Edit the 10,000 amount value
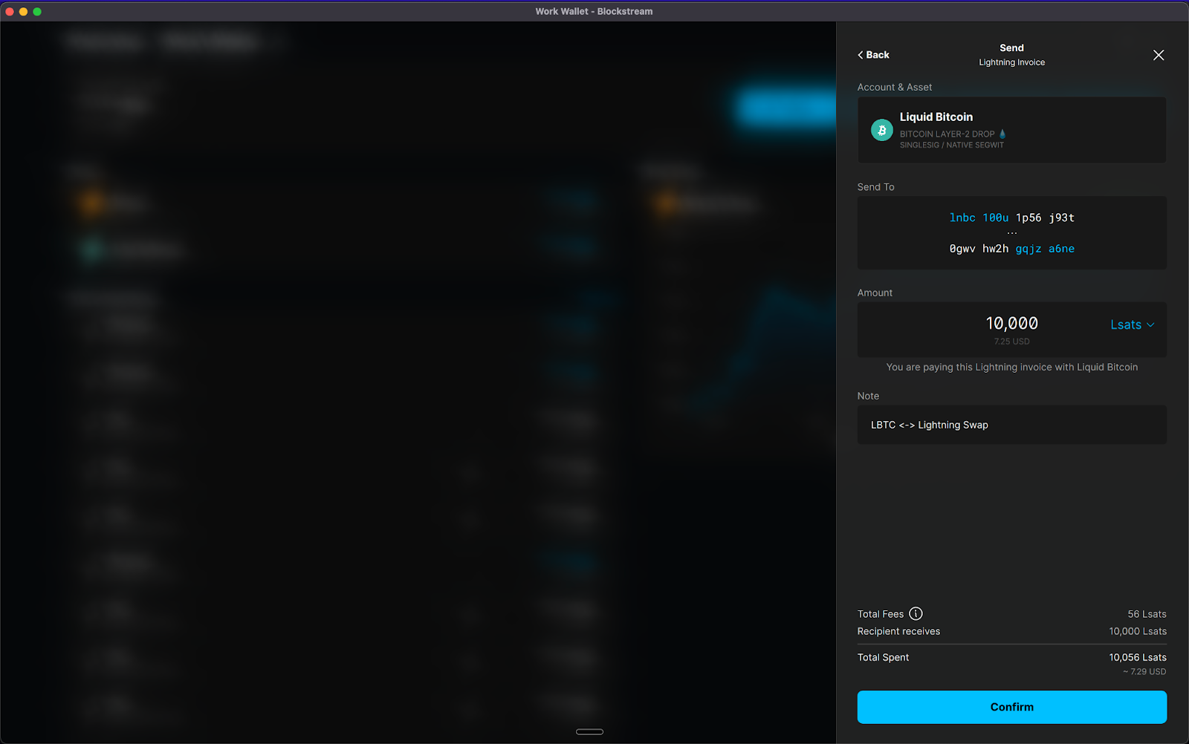 (x=1011, y=323)
